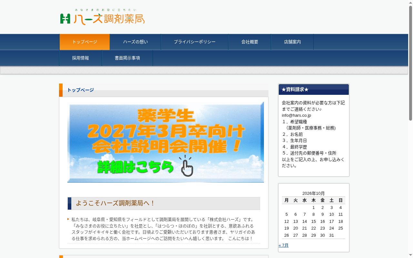Click the ハーズ調剤薬局 logo
The image size is (413, 258).
point(102,17)
